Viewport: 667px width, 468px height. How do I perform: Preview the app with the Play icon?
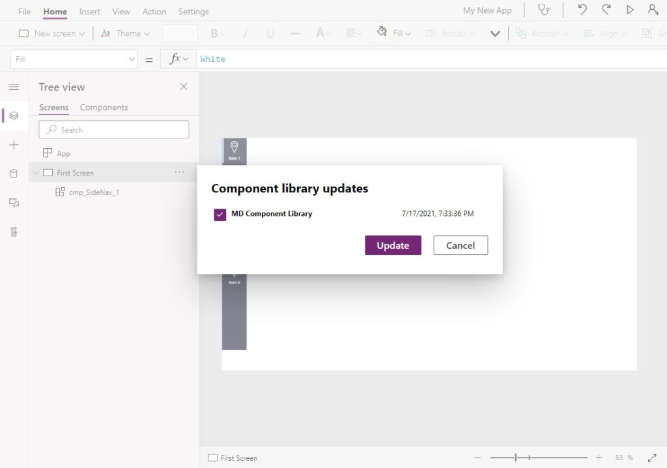[x=630, y=10]
